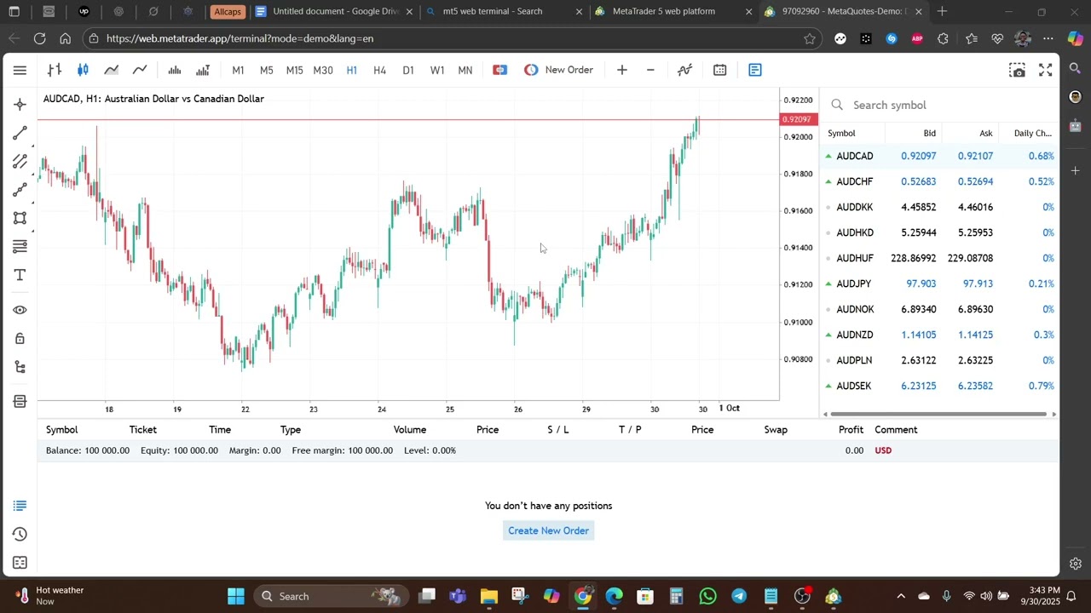Viewport: 1091px width, 613px height.
Task: Open the trade positions list tab icon
Action: pos(20,506)
